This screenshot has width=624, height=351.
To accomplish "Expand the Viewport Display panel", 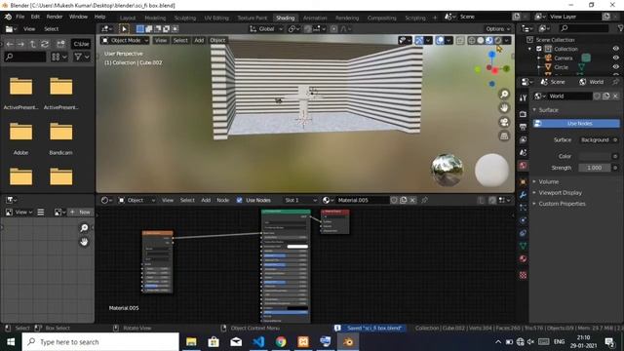I will point(560,193).
